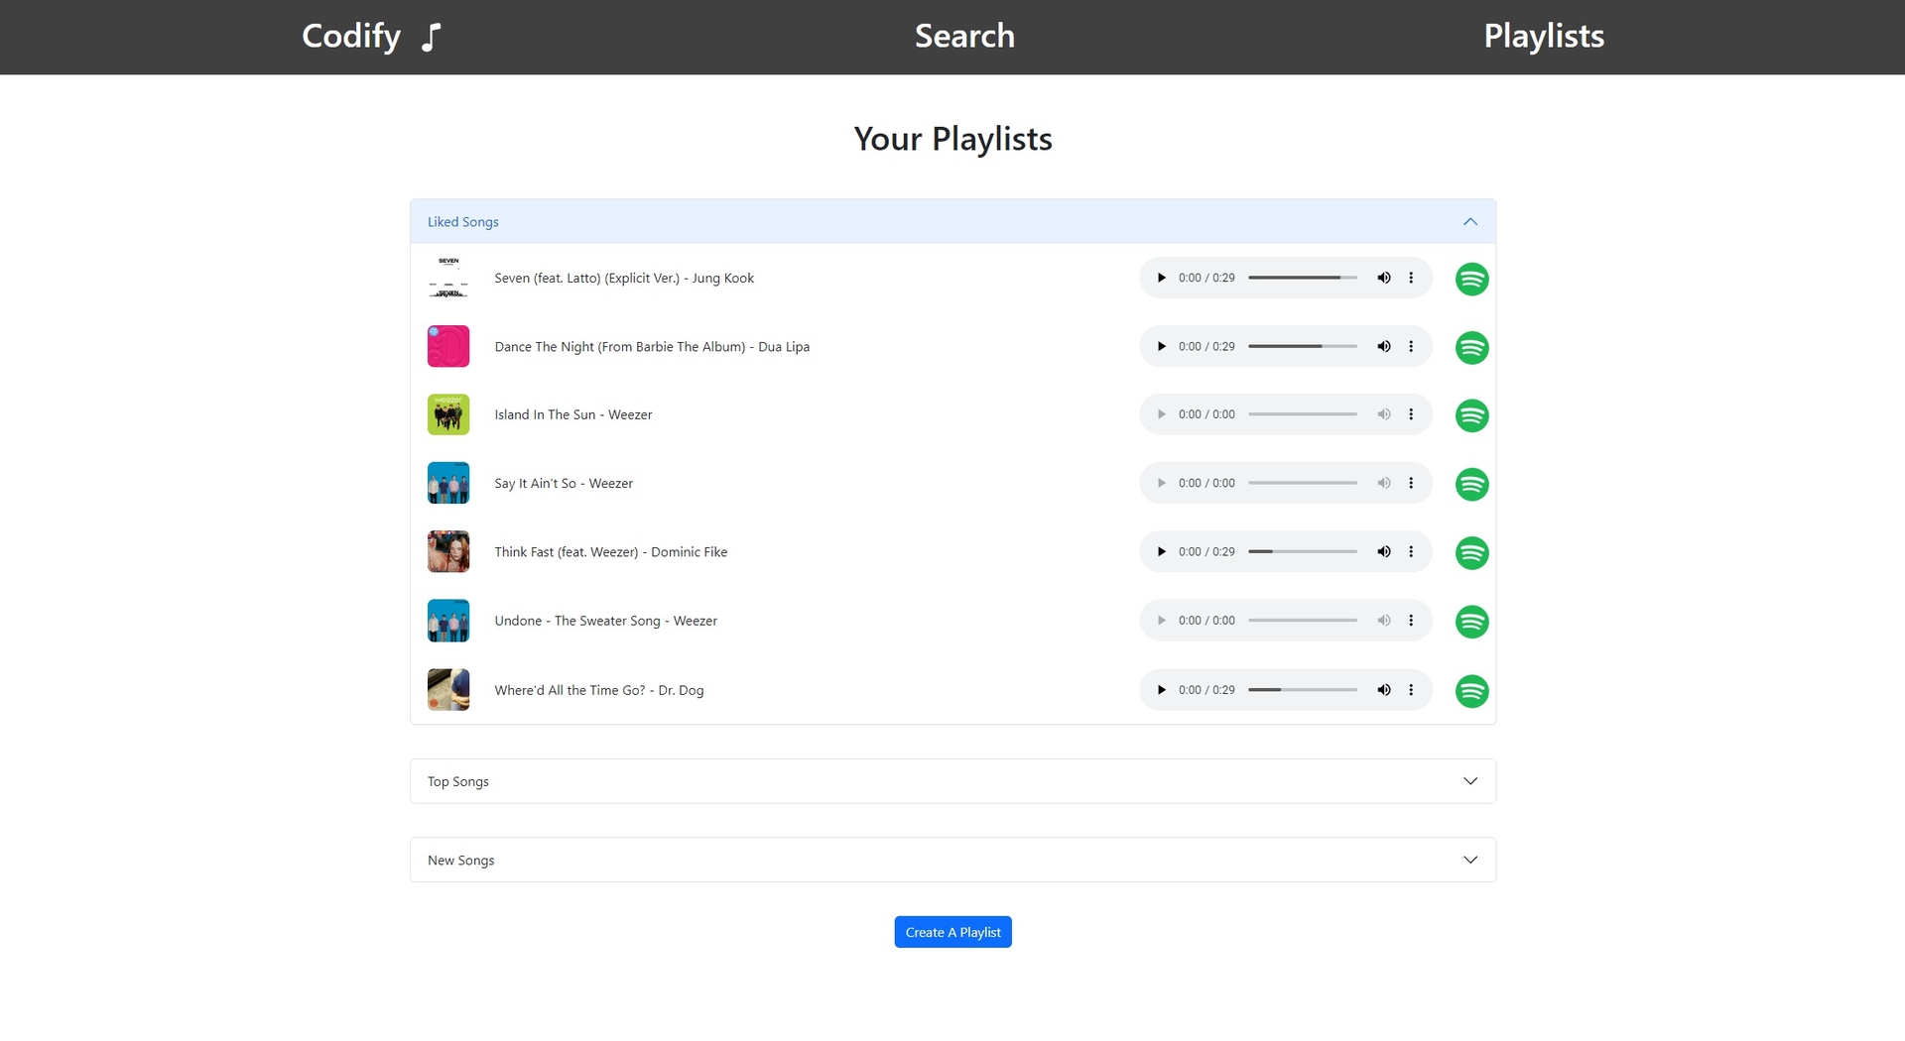Play the Think Fast preview clip
The height and width of the screenshot is (1041, 1905).
coord(1161,551)
